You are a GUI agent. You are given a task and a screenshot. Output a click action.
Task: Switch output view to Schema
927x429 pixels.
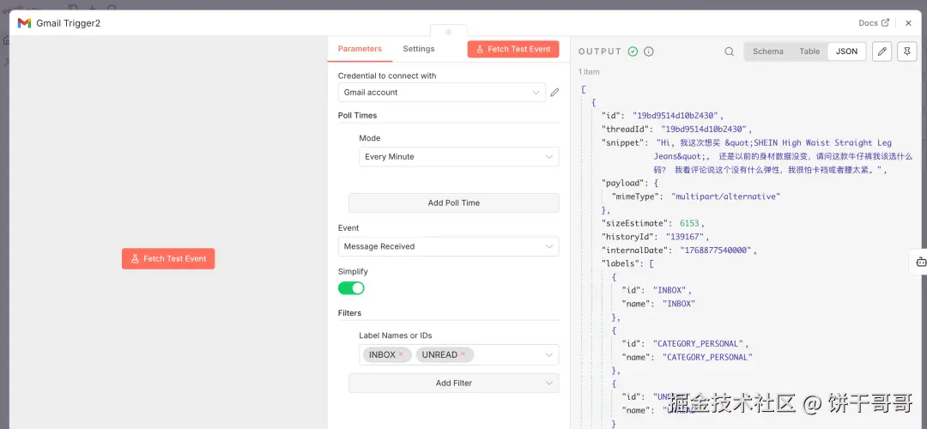pos(767,51)
